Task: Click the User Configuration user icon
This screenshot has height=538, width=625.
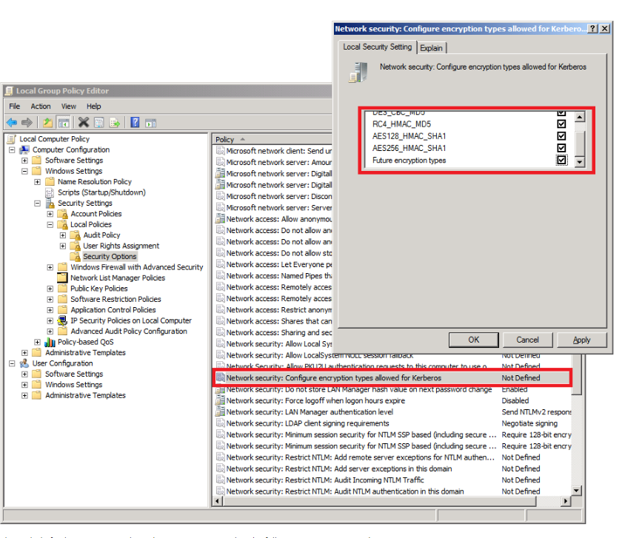Action: coord(24,363)
